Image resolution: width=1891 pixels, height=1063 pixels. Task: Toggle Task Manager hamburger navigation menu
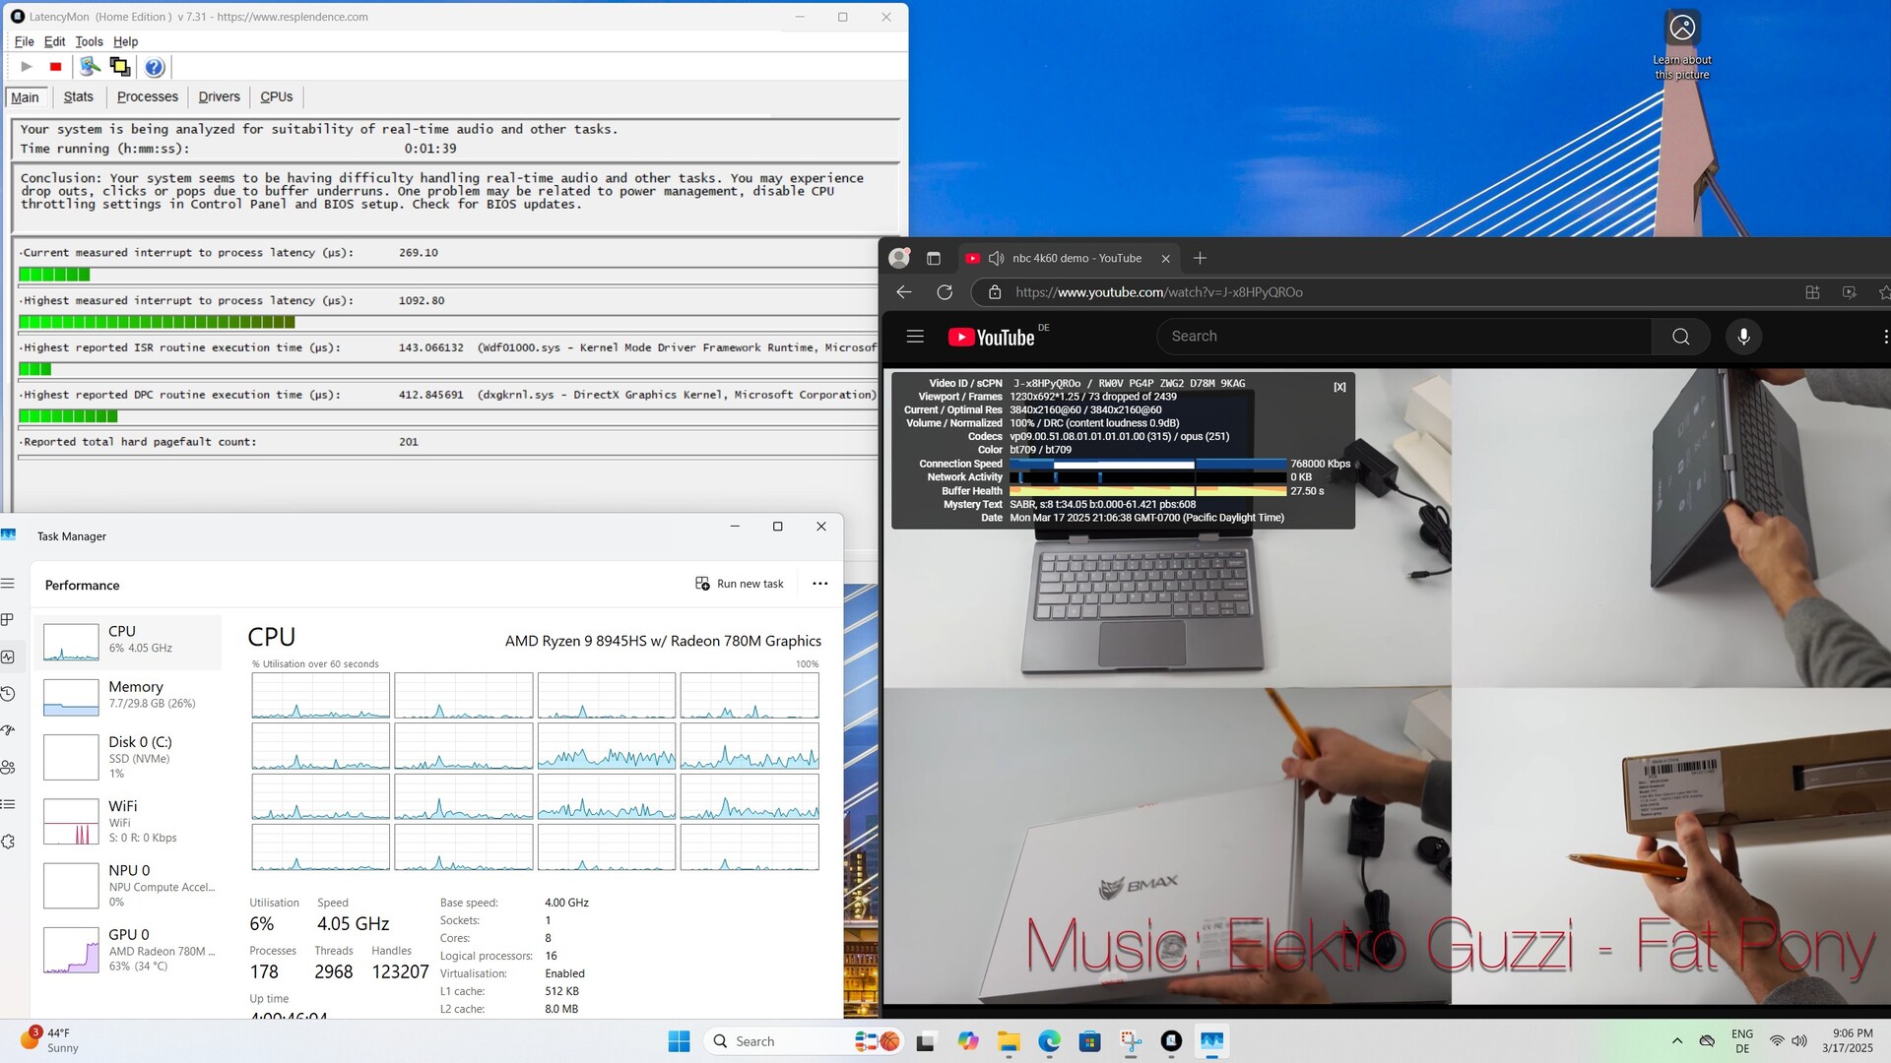(8, 584)
